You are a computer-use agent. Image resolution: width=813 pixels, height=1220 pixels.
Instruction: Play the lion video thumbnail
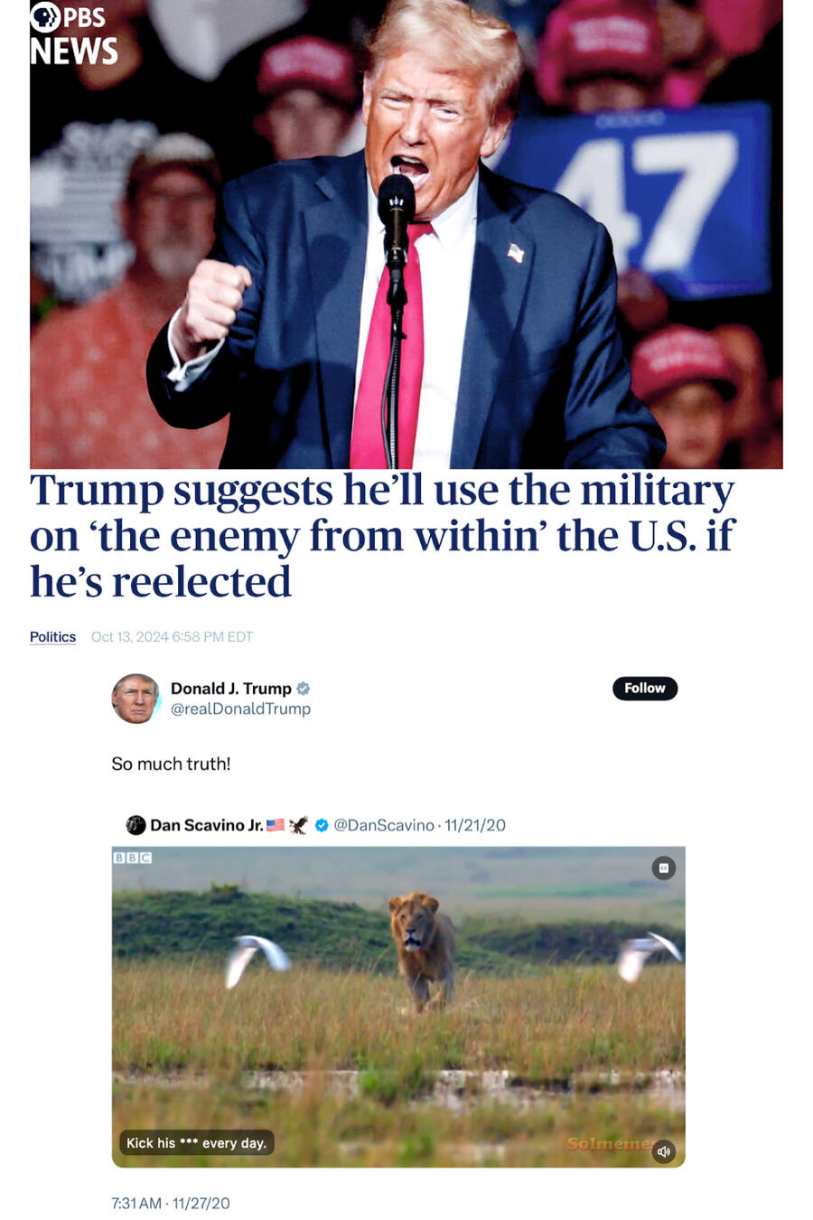[398, 1007]
